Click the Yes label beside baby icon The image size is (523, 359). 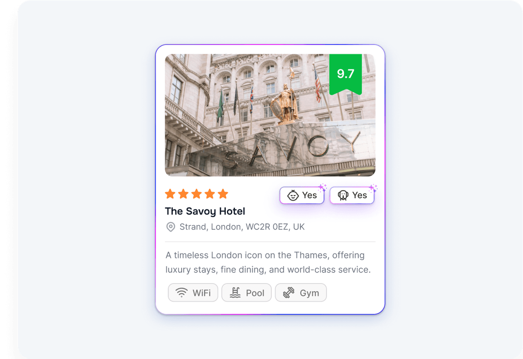[x=309, y=195]
